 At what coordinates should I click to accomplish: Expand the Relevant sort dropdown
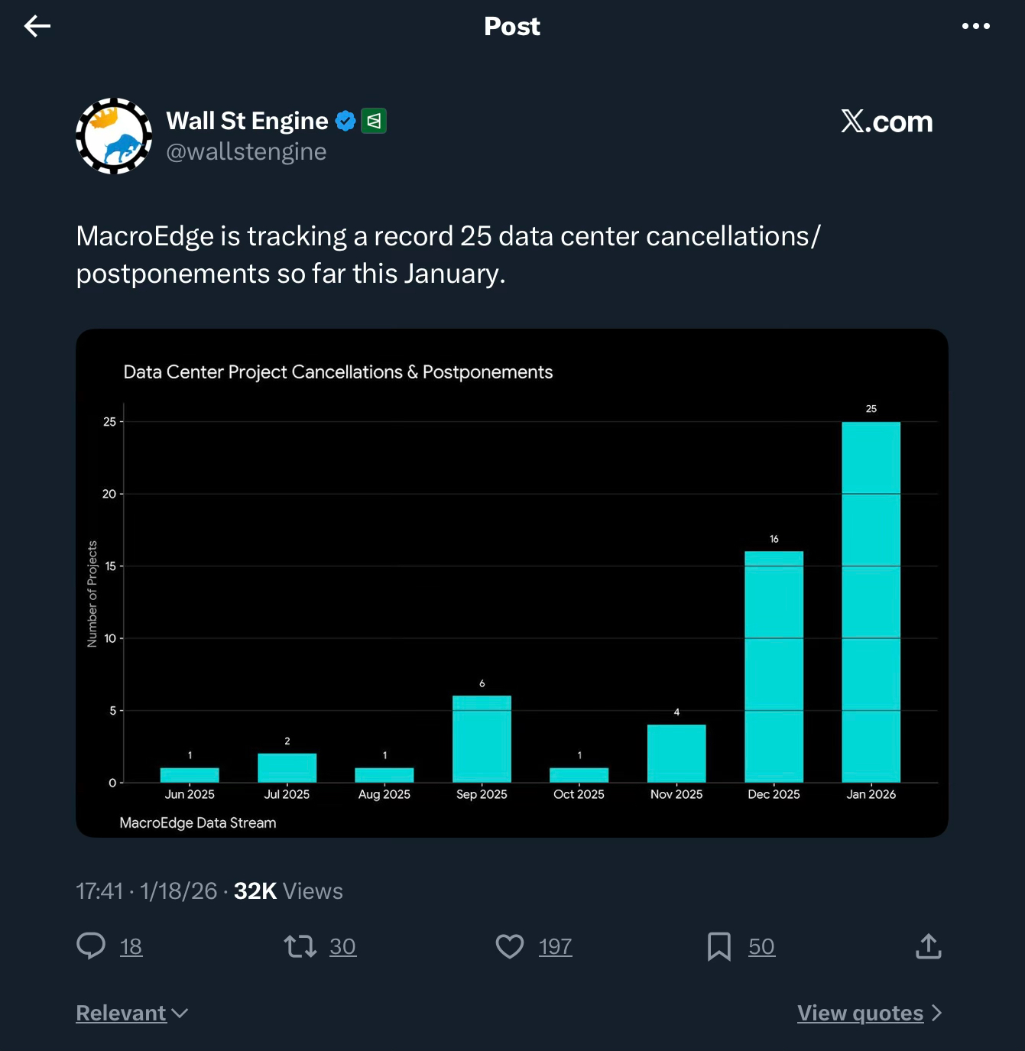(132, 1013)
